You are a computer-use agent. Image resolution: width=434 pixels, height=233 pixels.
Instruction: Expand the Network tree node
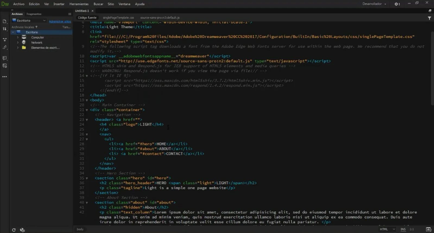[x=18, y=43]
